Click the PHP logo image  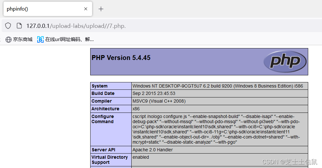click(285, 62)
